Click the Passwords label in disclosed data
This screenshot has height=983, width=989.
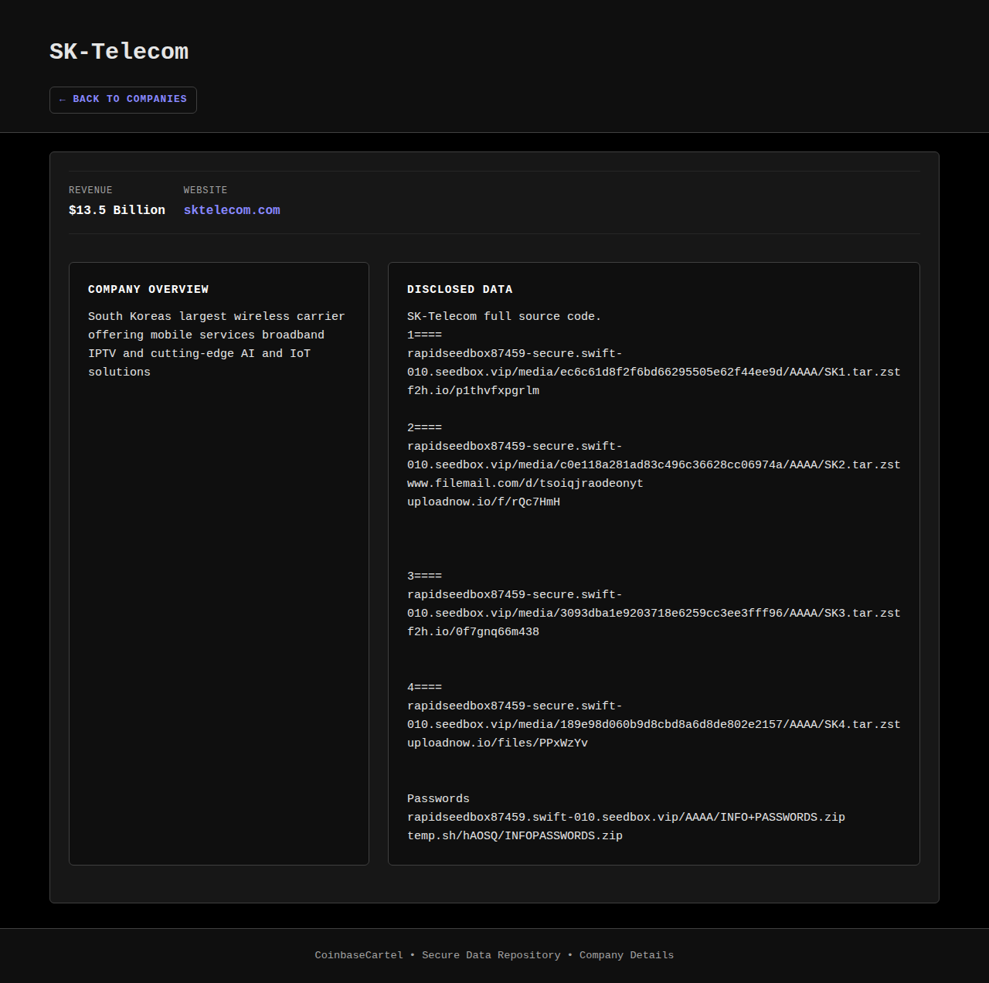[438, 798]
